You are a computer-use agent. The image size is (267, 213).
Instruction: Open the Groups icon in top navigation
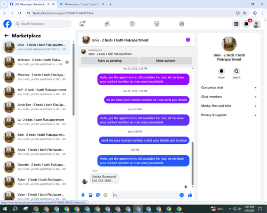[182, 24]
